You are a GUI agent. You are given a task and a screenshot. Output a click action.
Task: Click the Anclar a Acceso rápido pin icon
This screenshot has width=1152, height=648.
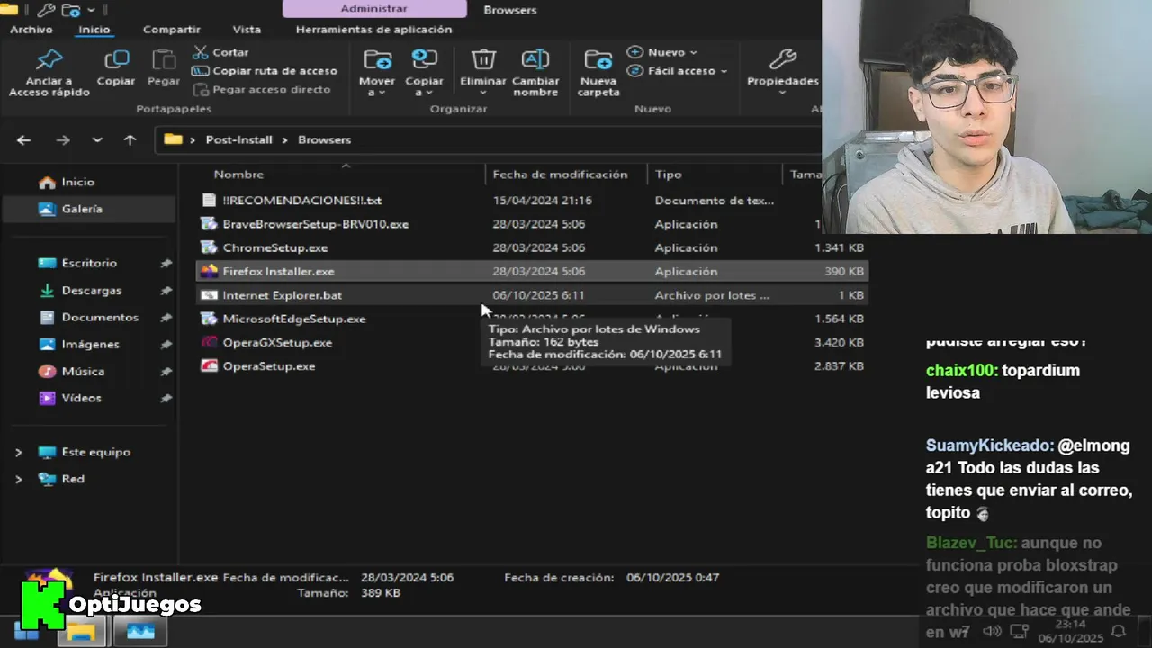click(x=49, y=60)
